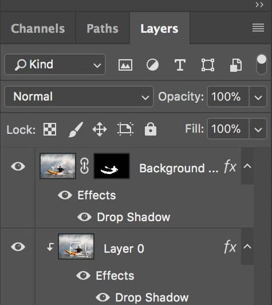The height and width of the screenshot is (305, 272).
Task: Filter for shape layers icon
Action: pyautogui.click(x=208, y=65)
